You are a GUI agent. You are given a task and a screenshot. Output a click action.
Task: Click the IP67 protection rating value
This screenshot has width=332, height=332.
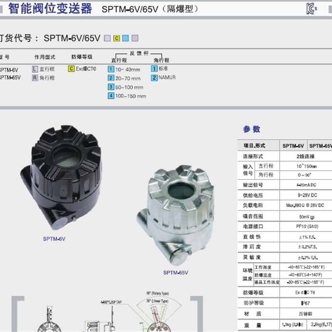[x=306, y=303]
